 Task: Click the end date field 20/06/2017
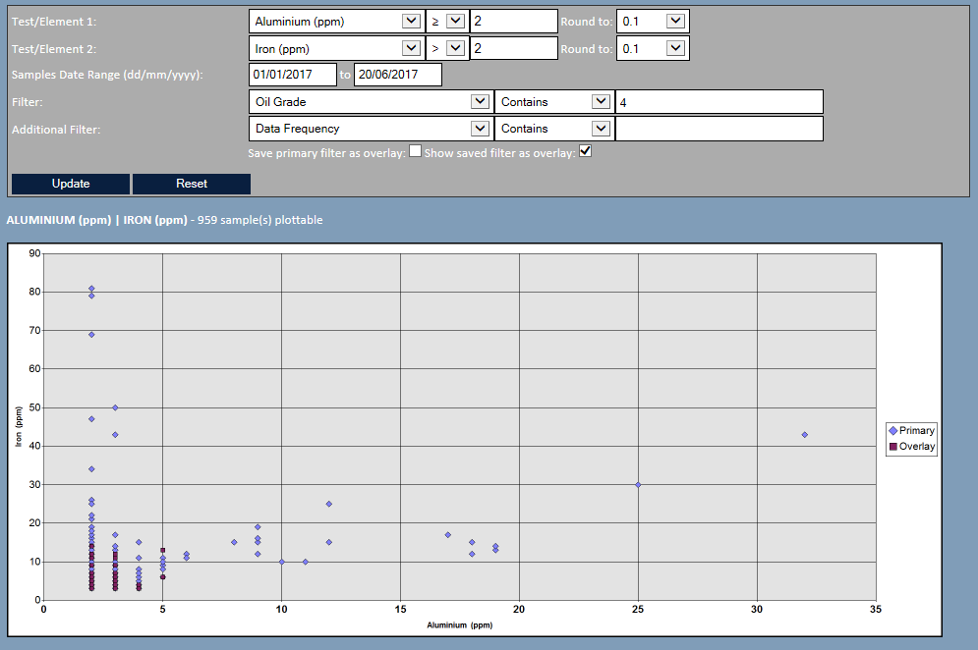(398, 75)
